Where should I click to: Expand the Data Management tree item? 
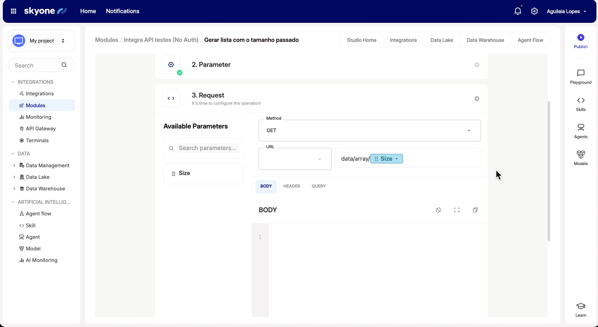point(14,165)
